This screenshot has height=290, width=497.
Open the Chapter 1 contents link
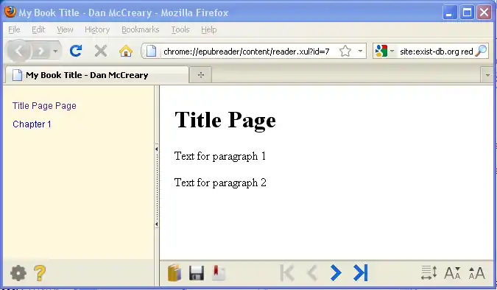32,124
